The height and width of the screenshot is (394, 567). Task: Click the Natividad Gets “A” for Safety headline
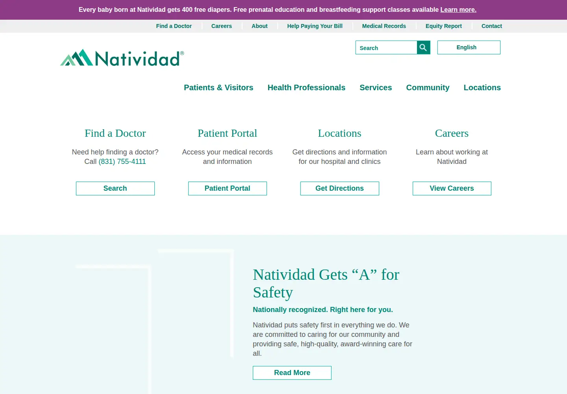326,283
